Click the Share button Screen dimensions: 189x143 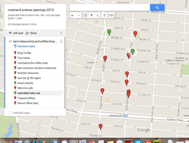31,33
